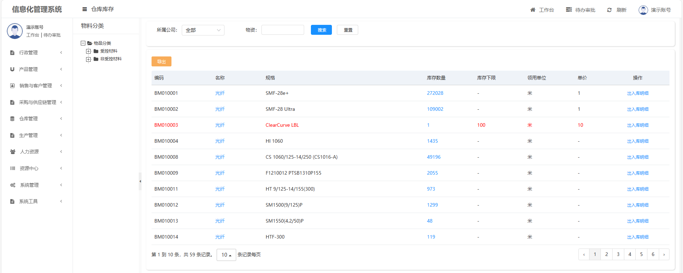The image size is (683, 273).
Task: Expand the 受控材料 tree node
Action: pyautogui.click(x=88, y=51)
